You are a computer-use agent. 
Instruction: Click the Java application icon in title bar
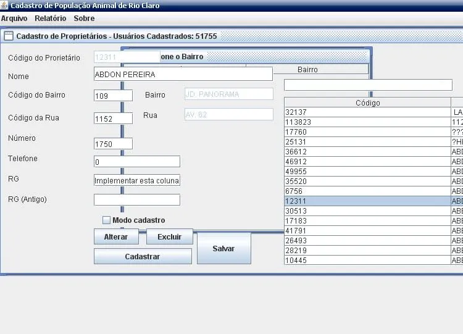point(4,6)
